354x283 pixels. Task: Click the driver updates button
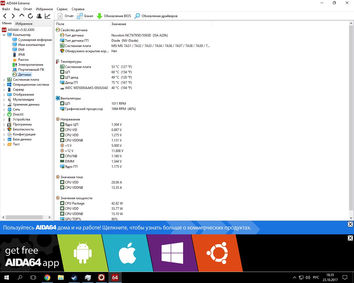point(156,16)
